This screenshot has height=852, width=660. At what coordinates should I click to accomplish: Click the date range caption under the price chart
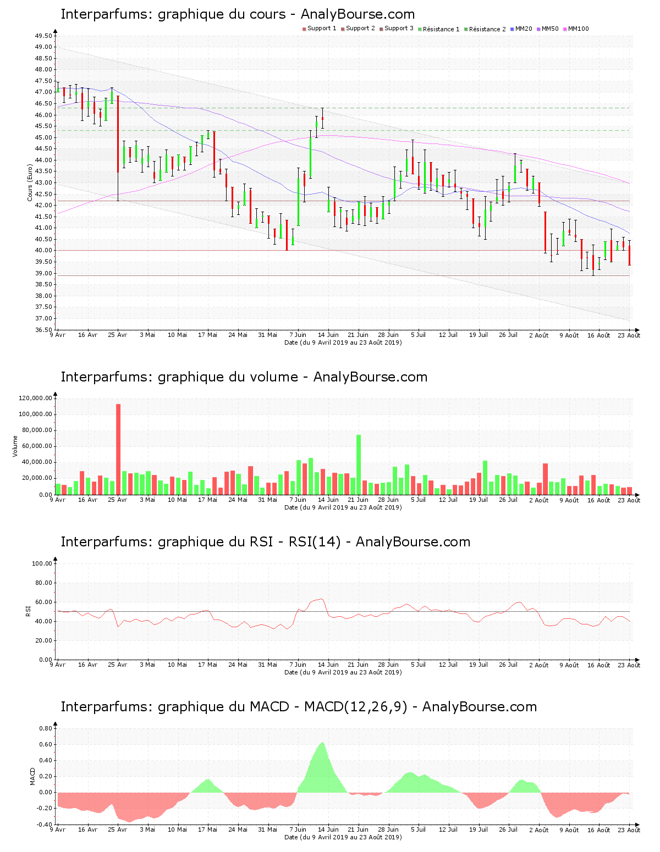pyautogui.click(x=343, y=342)
